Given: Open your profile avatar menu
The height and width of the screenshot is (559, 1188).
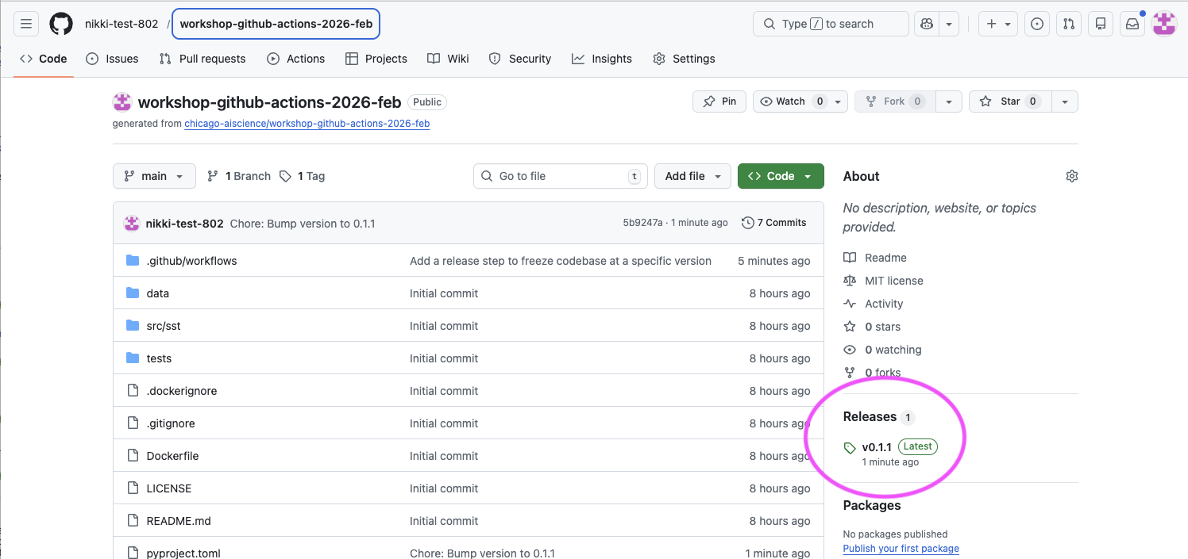Looking at the screenshot, I should [x=1163, y=23].
